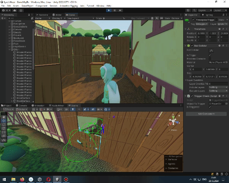Screen dimensions: 229x183
Task: Select the Hand tool in Scene view
Action: [x=4, y=116]
